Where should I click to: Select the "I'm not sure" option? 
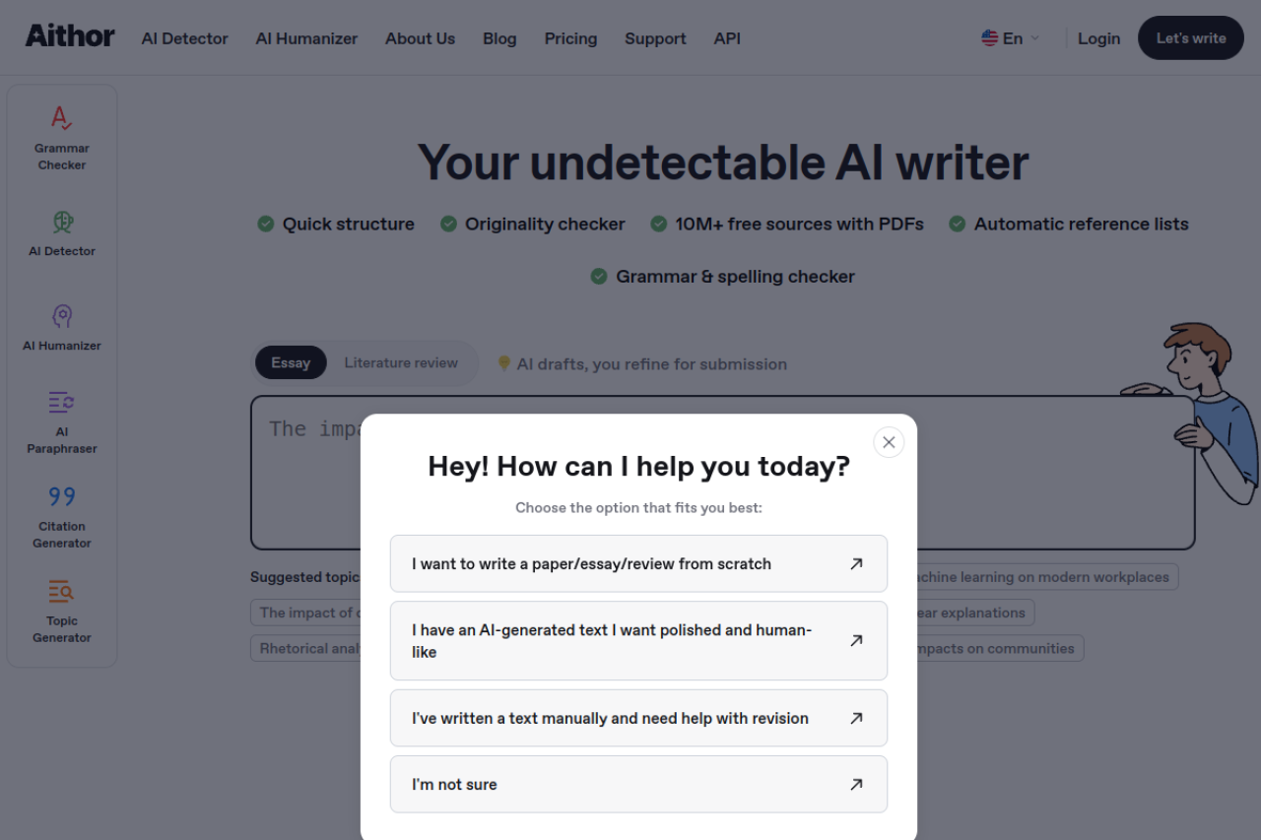(638, 784)
